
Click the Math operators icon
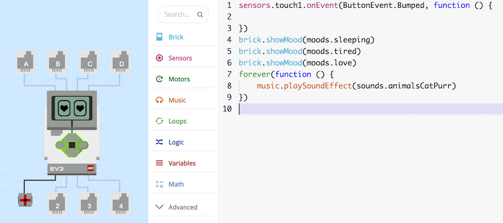(159, 185)
